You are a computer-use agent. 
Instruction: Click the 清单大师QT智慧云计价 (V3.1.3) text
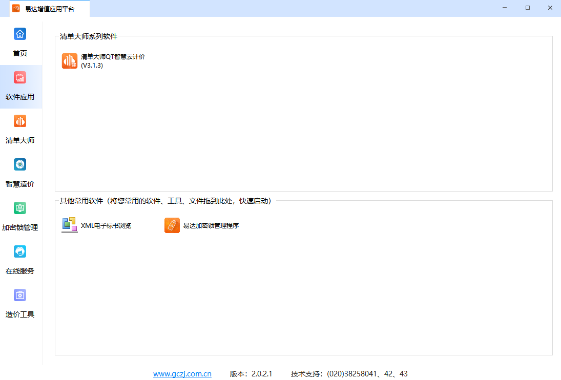click(113, 61)
